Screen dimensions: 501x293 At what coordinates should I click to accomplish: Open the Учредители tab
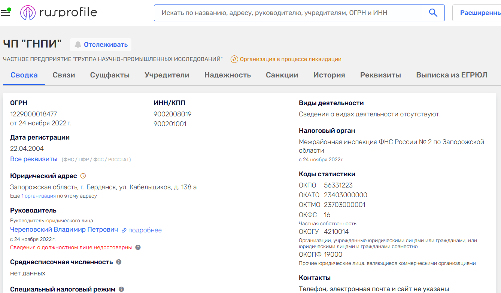[167, 75]
